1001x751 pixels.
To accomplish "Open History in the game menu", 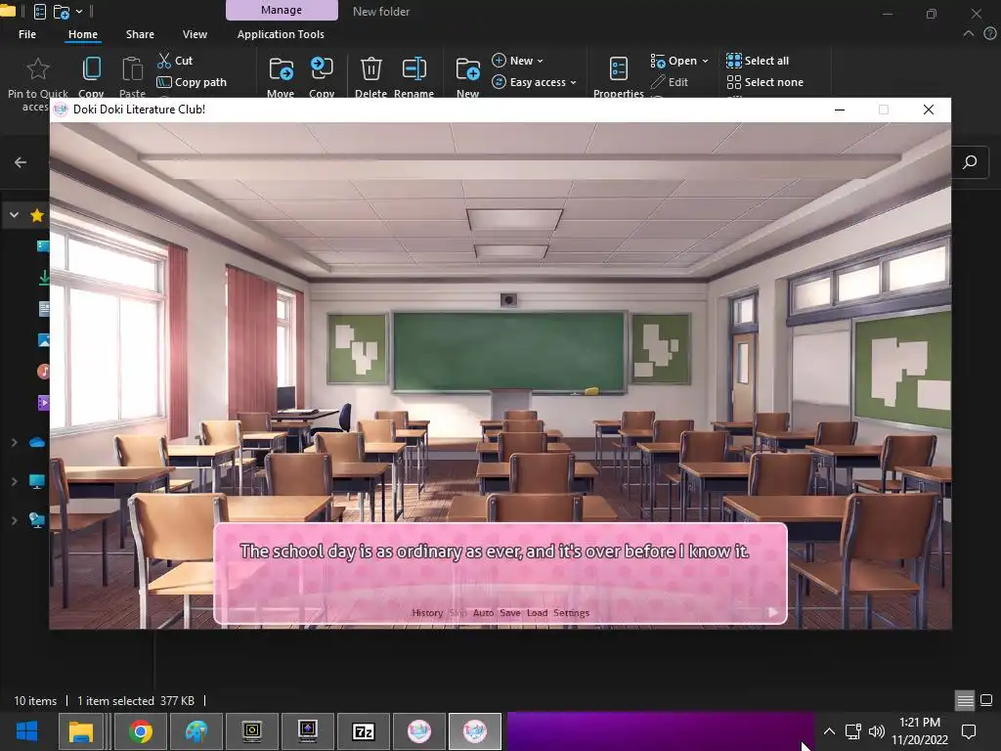I will (x=427, y=612).
